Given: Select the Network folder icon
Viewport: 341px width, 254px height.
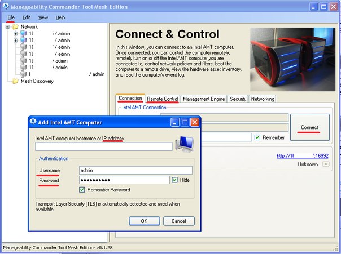Looking at the screenshot, I should [15, 27].
